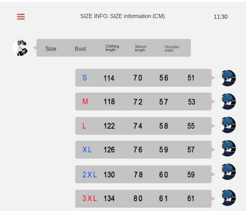This screenshot has height=211, width=246.
Task: Click the blue-haired avatar beside XL row
Action: click(228, 149)
